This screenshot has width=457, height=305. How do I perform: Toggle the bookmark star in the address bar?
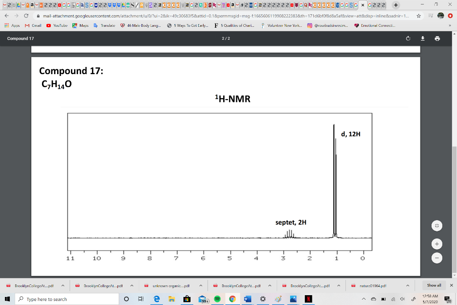pyautogui.click(x=419, y=15)
